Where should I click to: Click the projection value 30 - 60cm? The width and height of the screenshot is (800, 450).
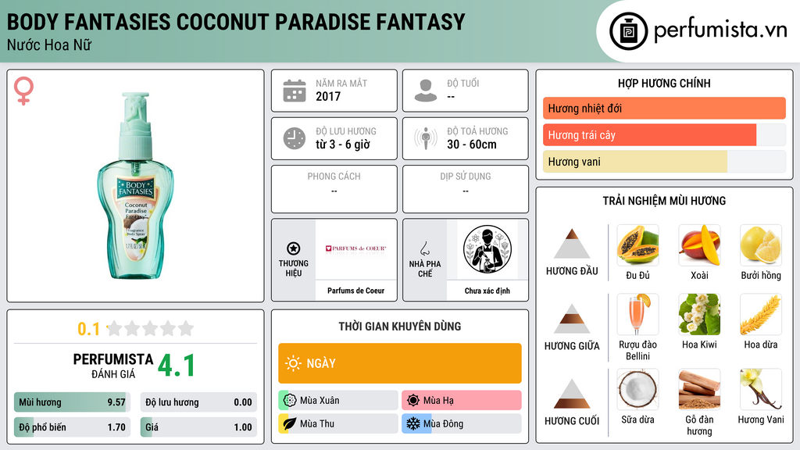click(x=472, y=145)
